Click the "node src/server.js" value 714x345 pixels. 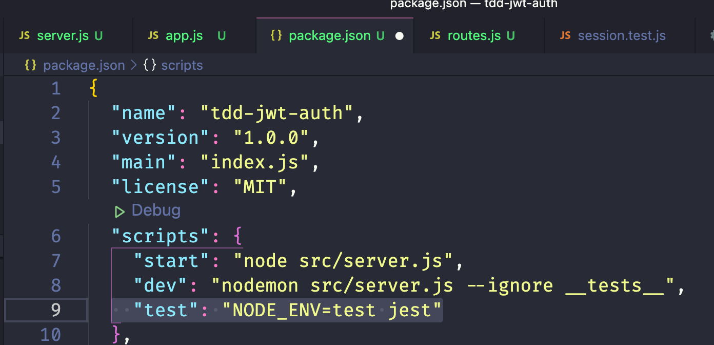coord(344,261)
